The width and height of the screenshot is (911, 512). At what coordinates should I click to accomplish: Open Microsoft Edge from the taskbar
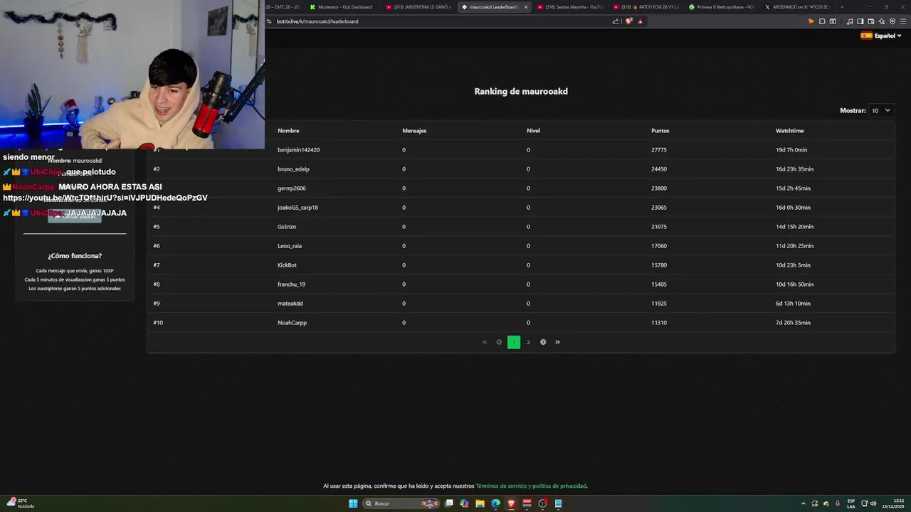click(496, 503)
